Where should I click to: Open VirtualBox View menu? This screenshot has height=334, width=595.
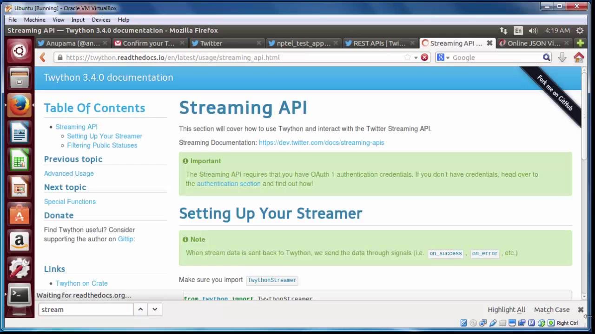59,19
